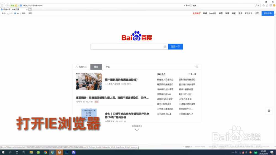Click the gear settings icon in the feed panel
This screenshot has height=155, width=276.
(197, 67)
